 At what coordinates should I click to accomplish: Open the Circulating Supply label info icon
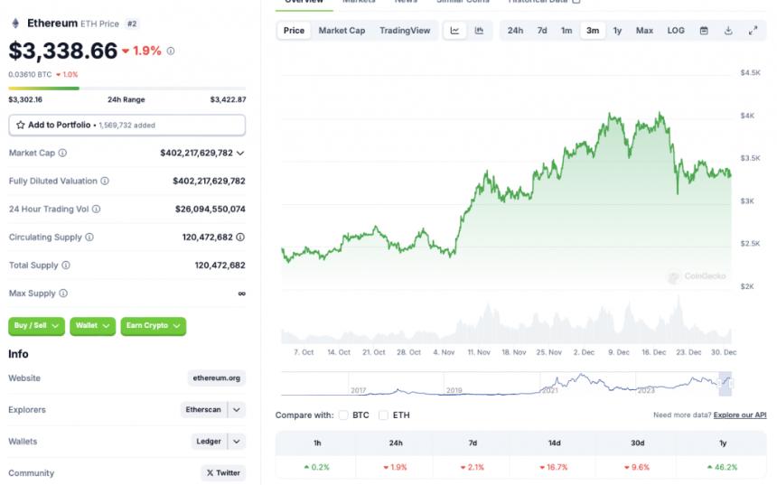point(89,238)
